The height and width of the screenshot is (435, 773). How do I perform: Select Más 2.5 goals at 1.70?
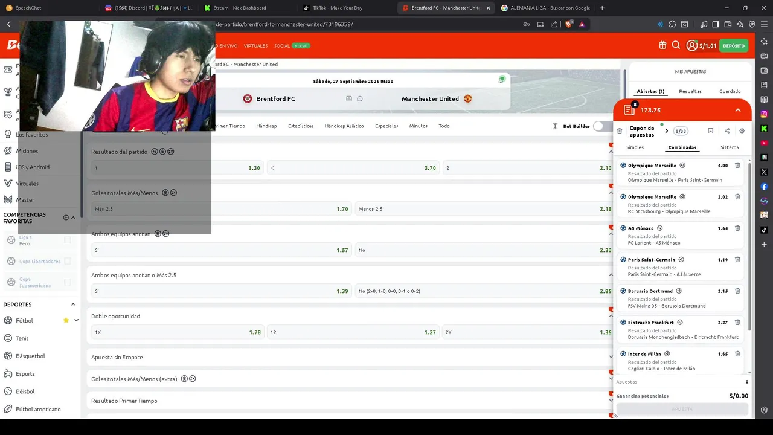[x=221, y=209]
